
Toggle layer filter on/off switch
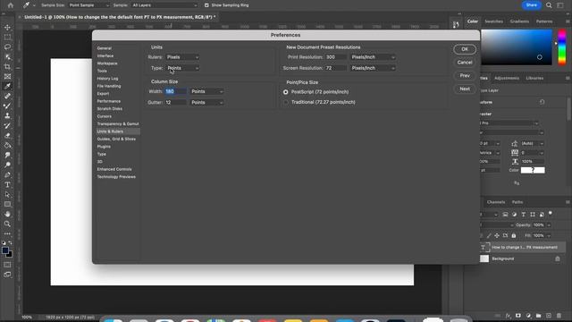pyautogui.click(x=551, y=214)
